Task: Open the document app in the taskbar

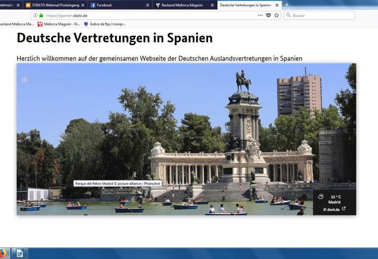Action: [x=19, y=253]
